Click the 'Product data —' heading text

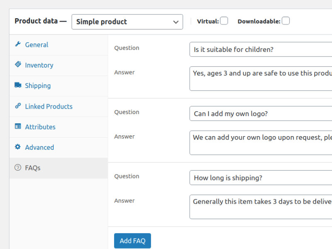coord(41,21)
